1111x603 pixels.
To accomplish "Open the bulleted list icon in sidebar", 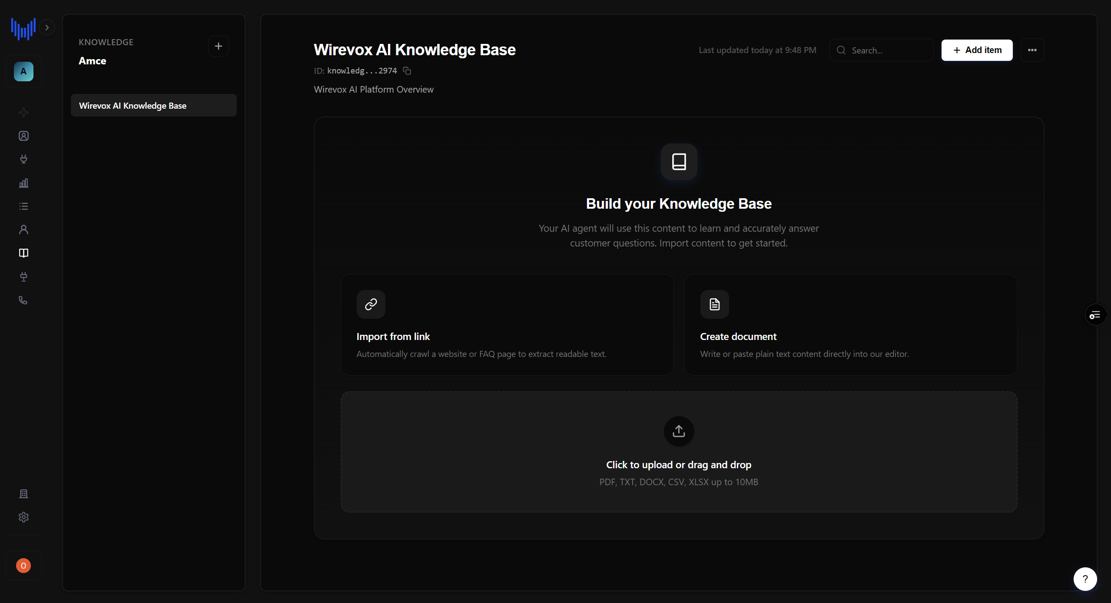I will click(23, 206).
